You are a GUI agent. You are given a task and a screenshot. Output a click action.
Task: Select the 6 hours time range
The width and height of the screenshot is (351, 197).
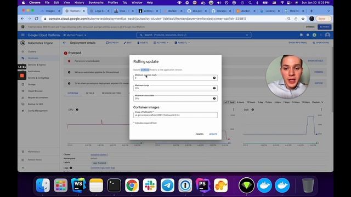240,102
